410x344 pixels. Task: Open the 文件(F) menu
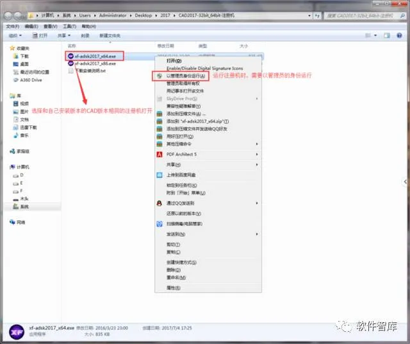coord(13,26)
